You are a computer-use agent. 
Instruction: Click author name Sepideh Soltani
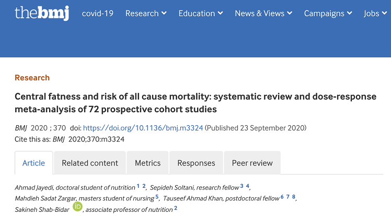[171, 188]
